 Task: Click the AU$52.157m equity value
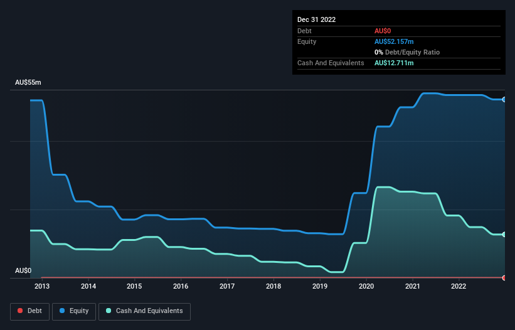coord(394,41)
